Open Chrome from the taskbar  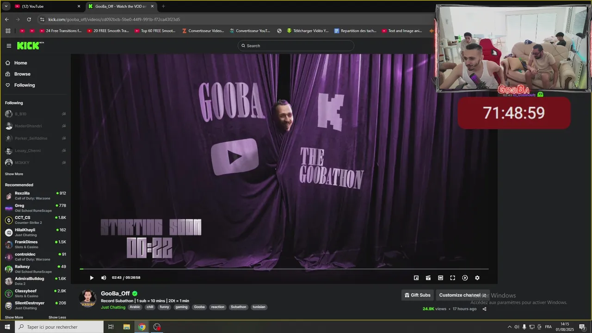(142, 327)
